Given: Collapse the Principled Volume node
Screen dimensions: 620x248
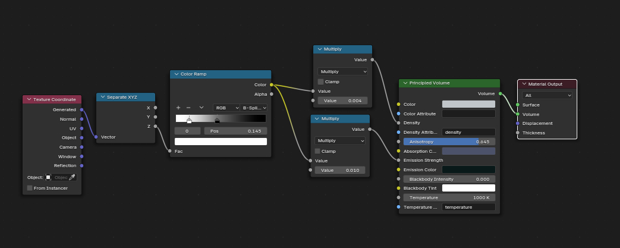Looking at the screenshot, I should 405,83.
